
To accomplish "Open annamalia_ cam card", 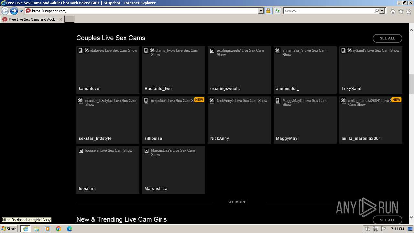I will [x=305, y=70].
